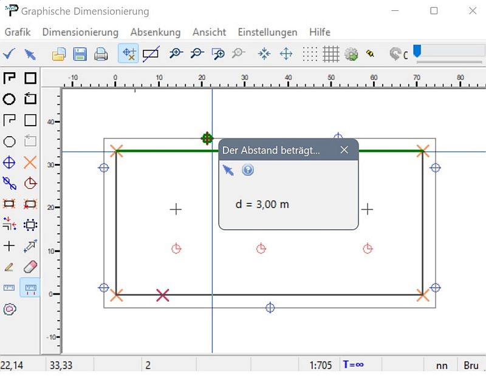Screen dimensions: 486x376
Task: Open the Dimensionierung menu
Action: pos(80,32)
